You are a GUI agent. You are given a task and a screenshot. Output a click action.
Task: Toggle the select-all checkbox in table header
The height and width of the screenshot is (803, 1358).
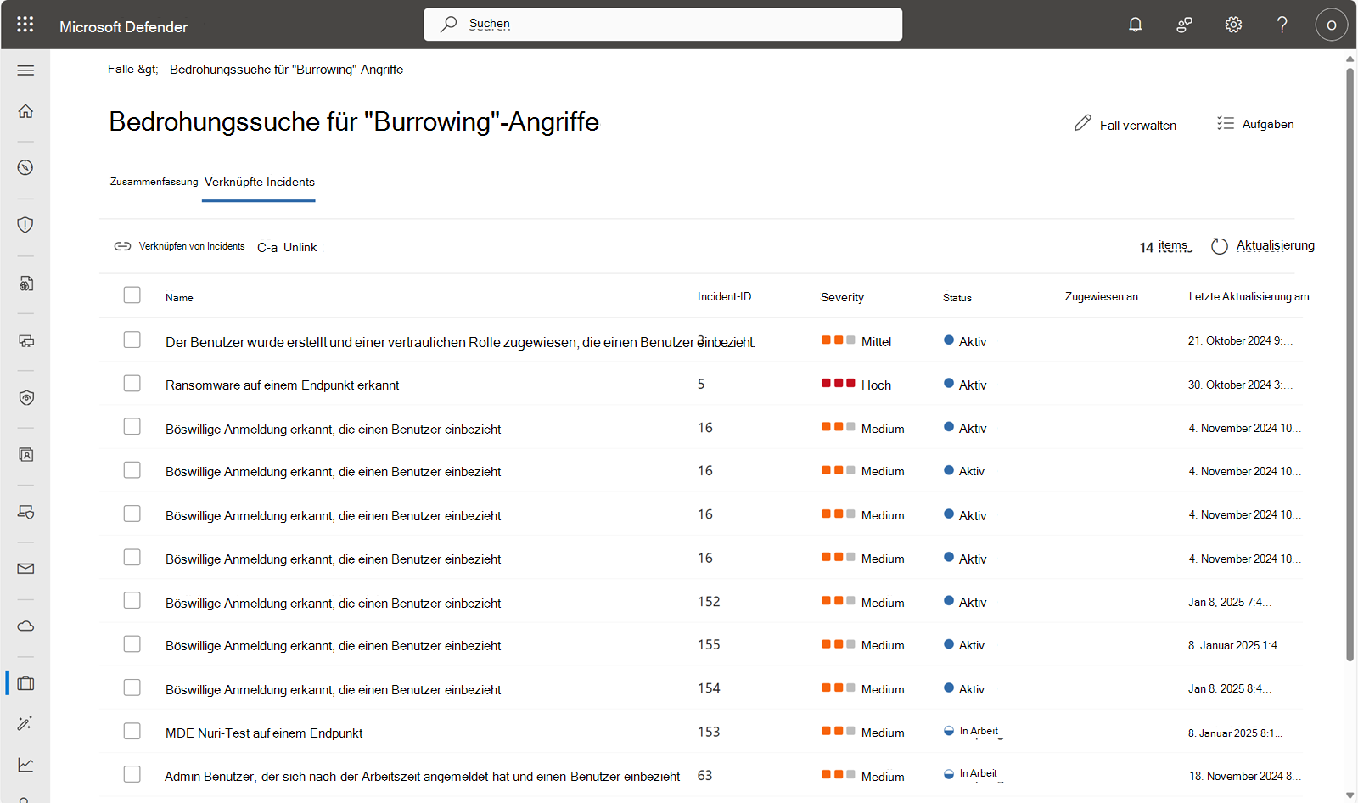(x=132, y=295)
